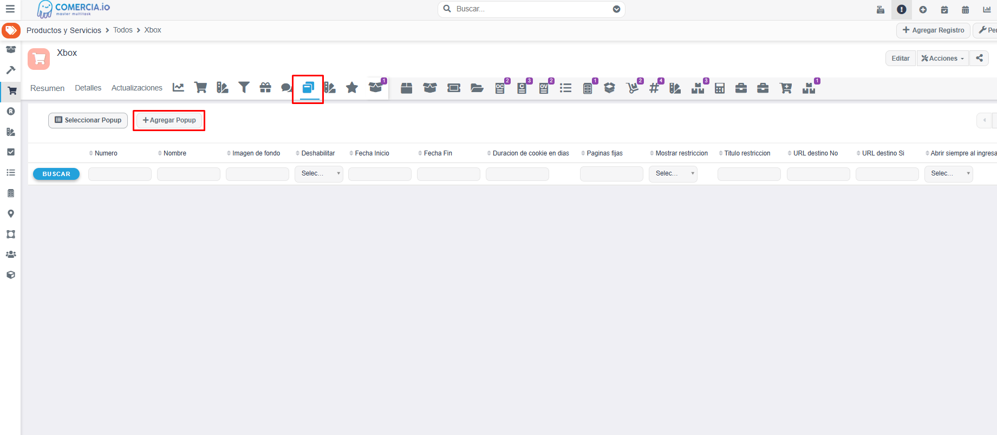Switch to the Resumen tab
The height and width of the screenshot is (435, 997).
coord(47,88)
